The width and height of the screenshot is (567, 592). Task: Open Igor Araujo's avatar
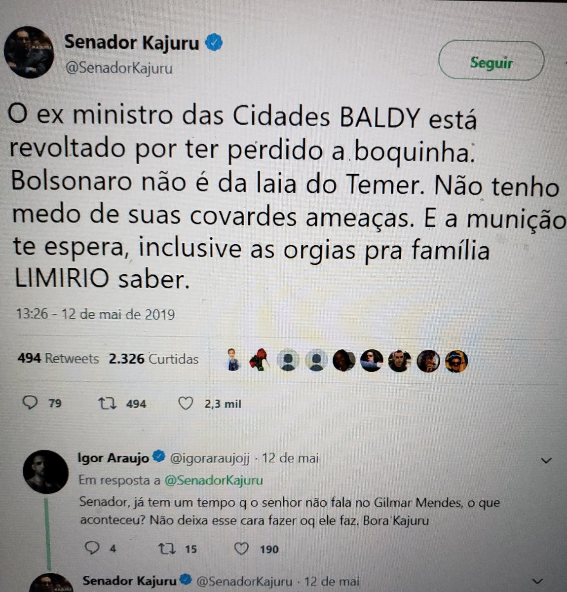click(x=45, y=472)
